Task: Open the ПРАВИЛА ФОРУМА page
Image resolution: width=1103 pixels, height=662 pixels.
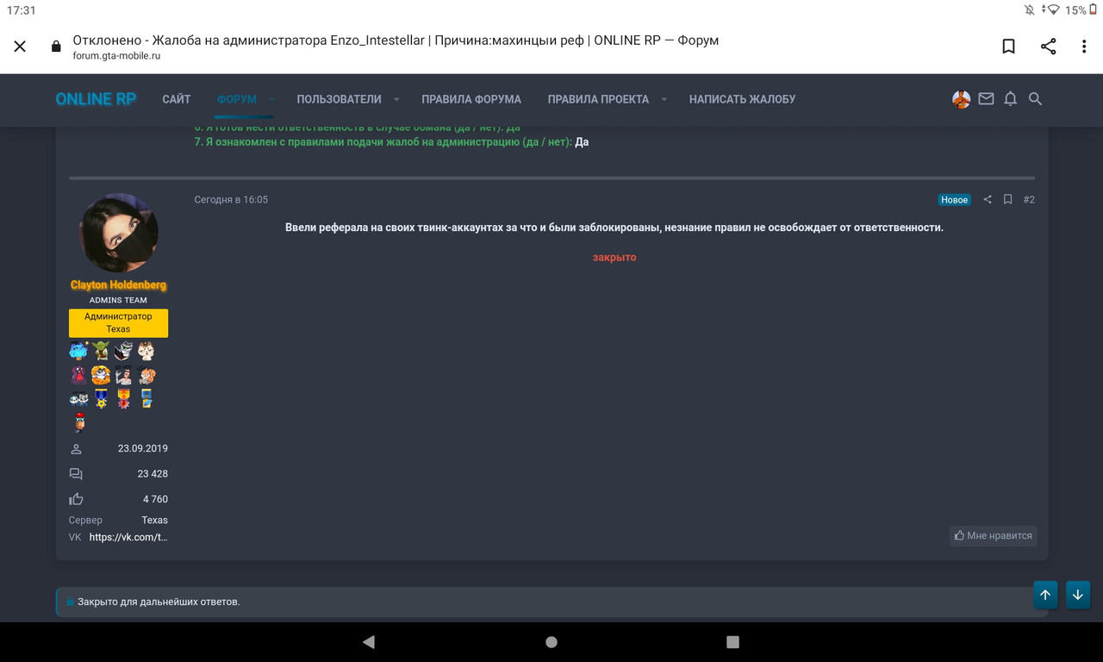Action: (x=470, y=99)
